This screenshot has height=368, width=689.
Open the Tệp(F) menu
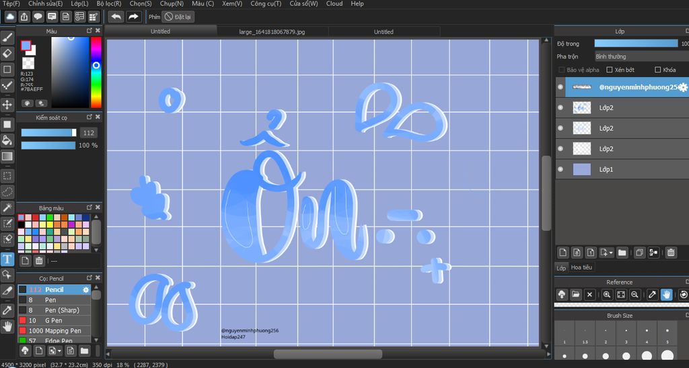click(x=11, y=3)
